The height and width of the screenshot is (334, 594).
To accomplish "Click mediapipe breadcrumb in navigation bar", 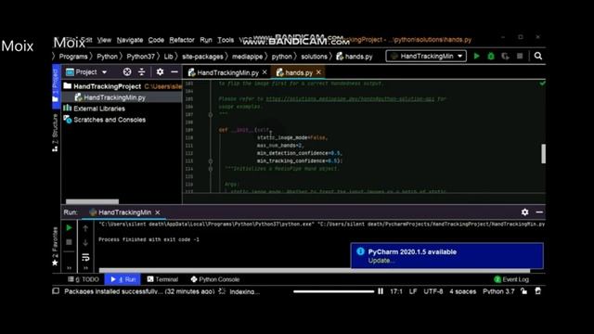I will click(x=247, y=57).
